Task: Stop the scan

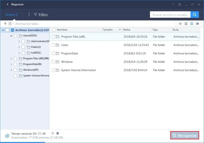Action: 58,133
